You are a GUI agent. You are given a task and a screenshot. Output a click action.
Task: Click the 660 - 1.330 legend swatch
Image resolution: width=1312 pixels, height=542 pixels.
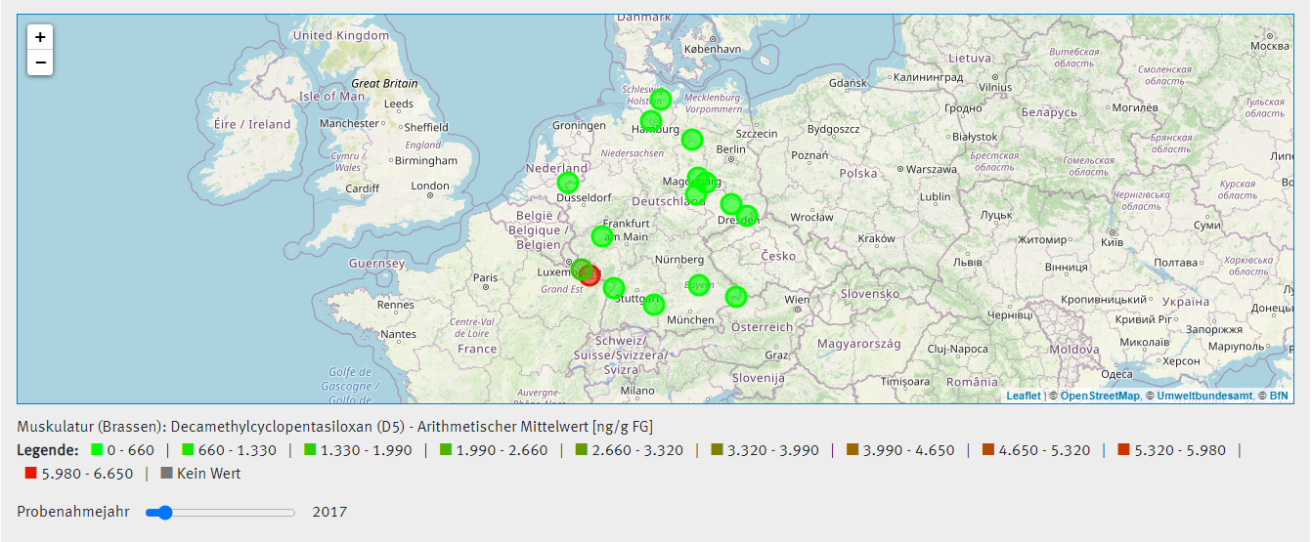pos(188,450)
